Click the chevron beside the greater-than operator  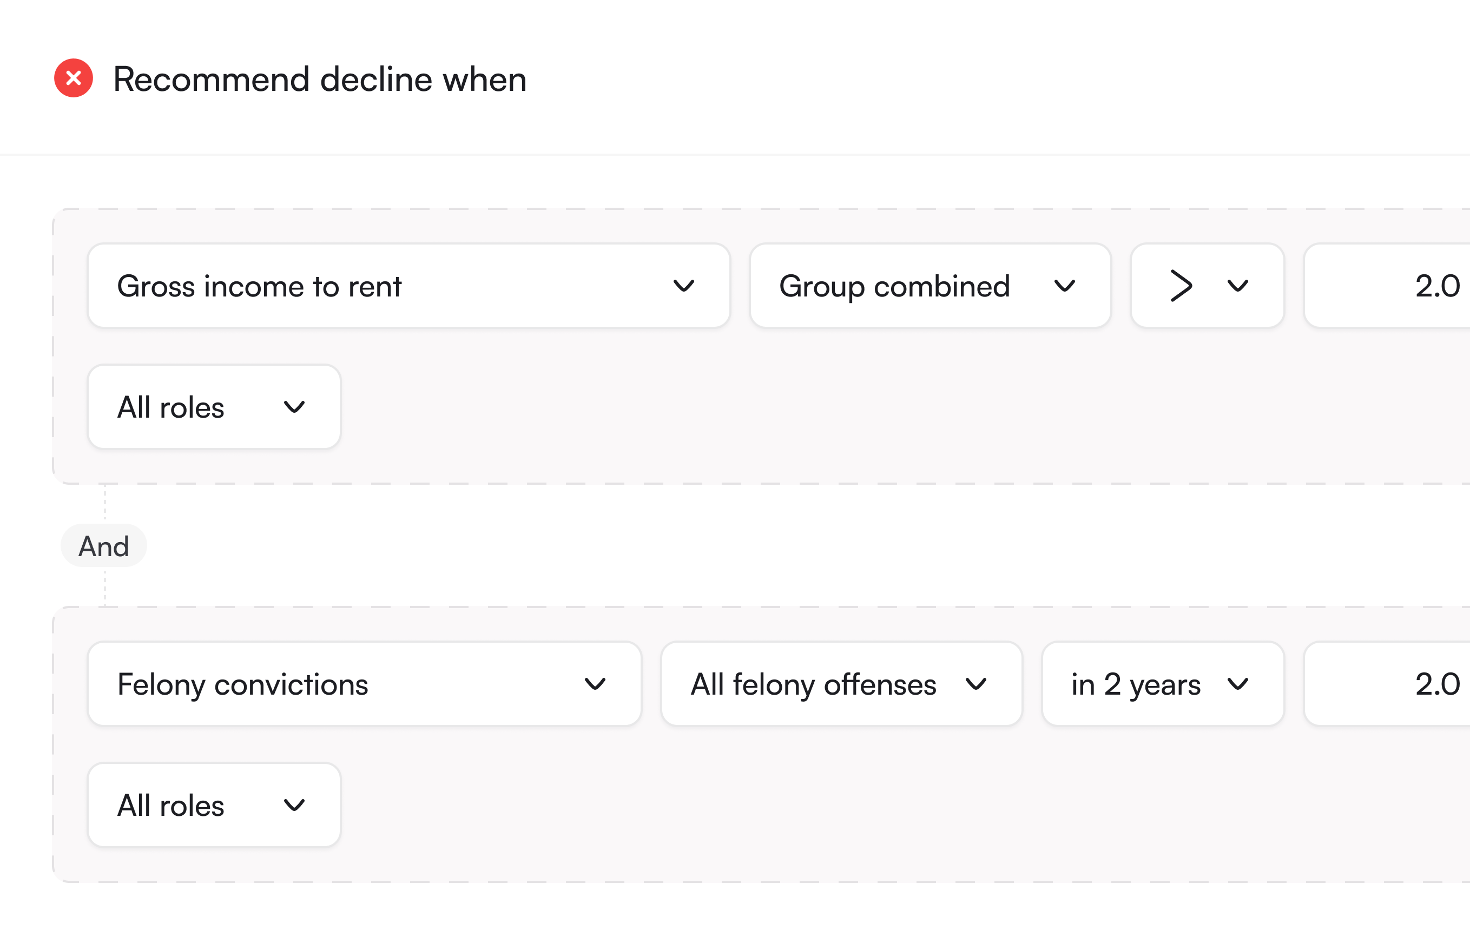point(1237,286)
